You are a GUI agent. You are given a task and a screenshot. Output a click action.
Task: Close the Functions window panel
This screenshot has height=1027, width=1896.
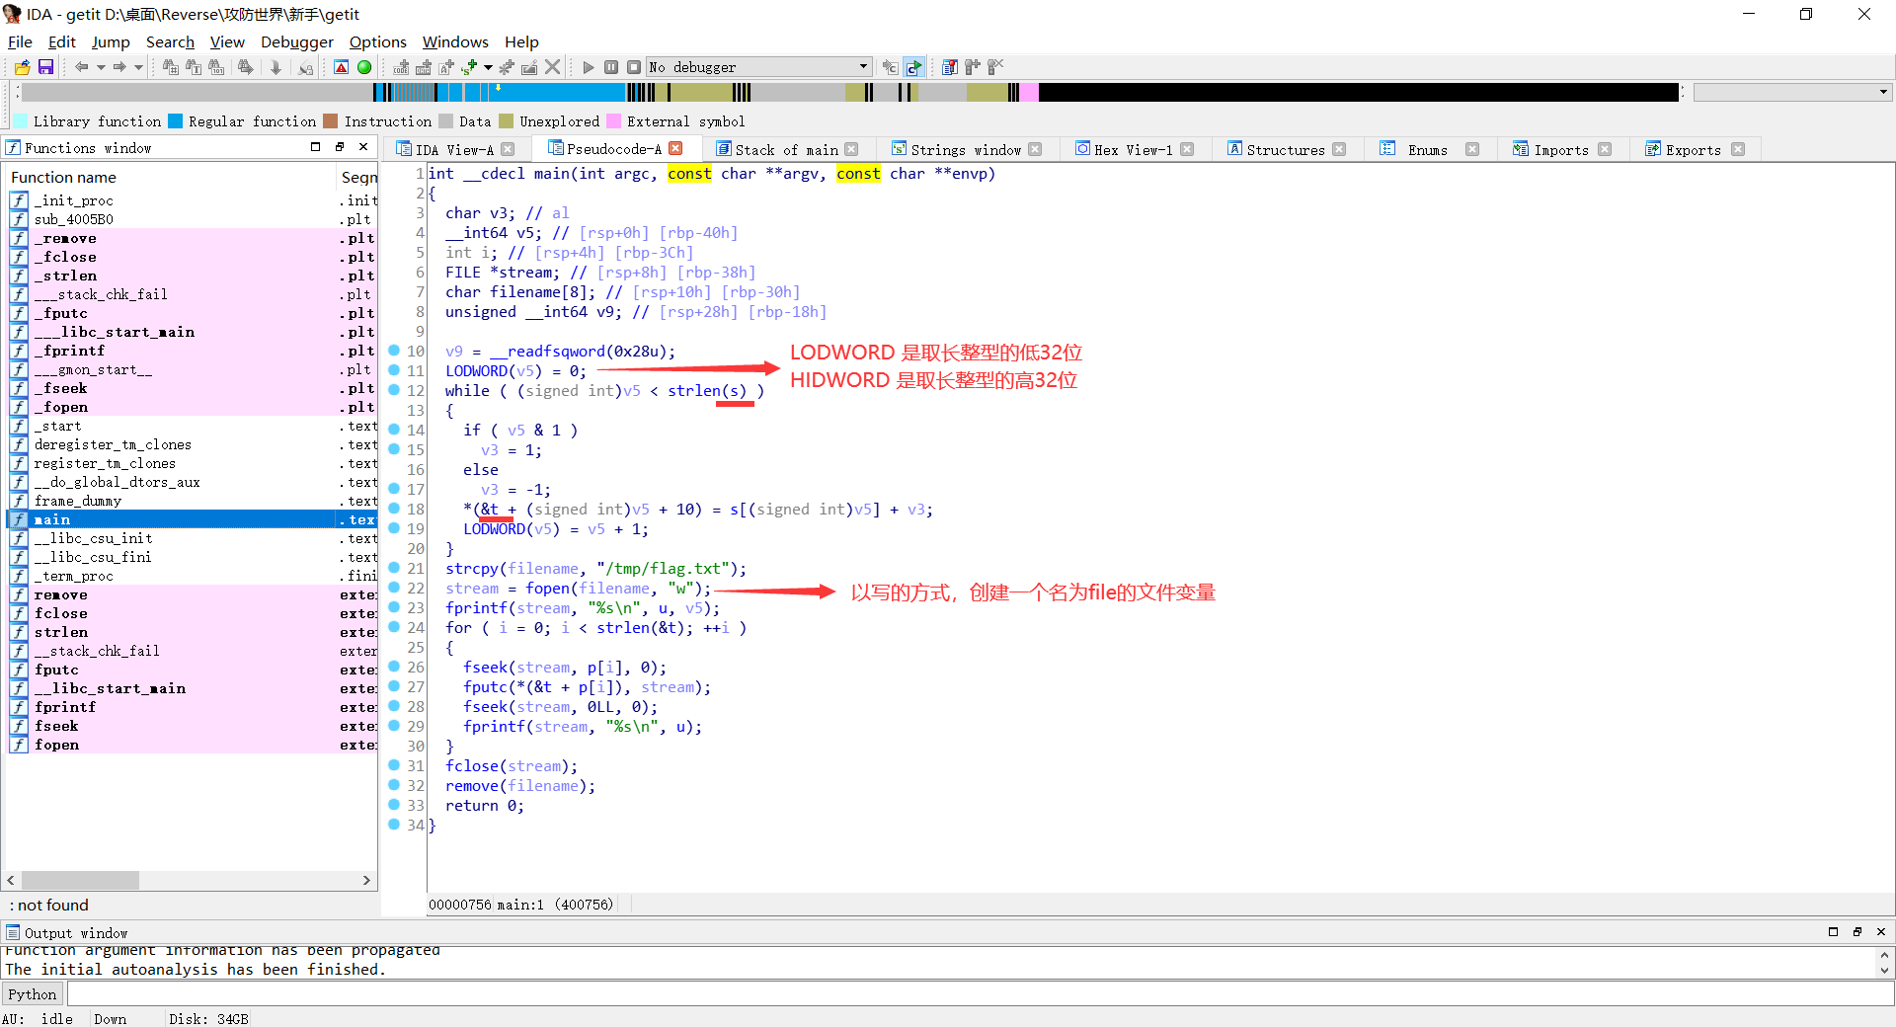(x=363, y=147)
